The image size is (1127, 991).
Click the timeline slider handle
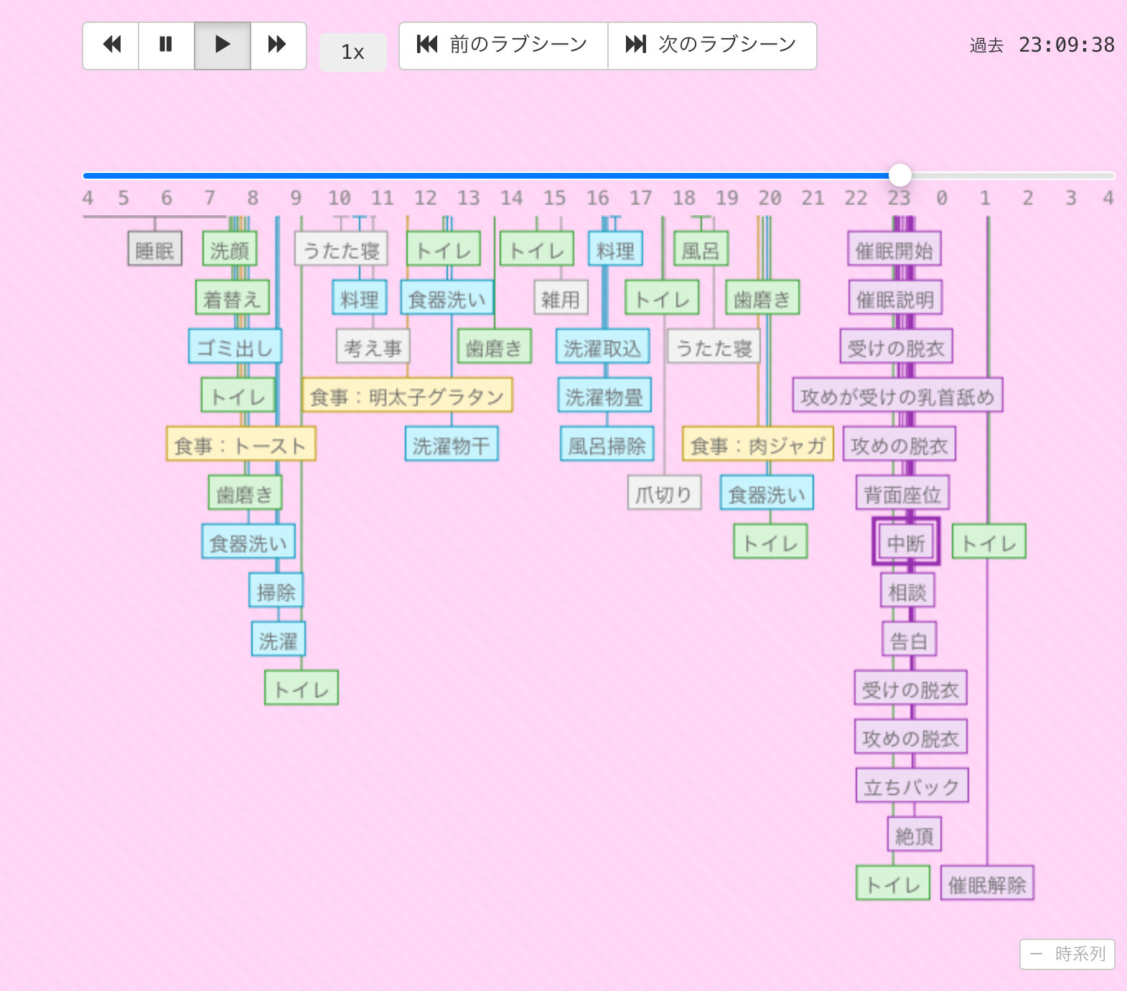899,175
